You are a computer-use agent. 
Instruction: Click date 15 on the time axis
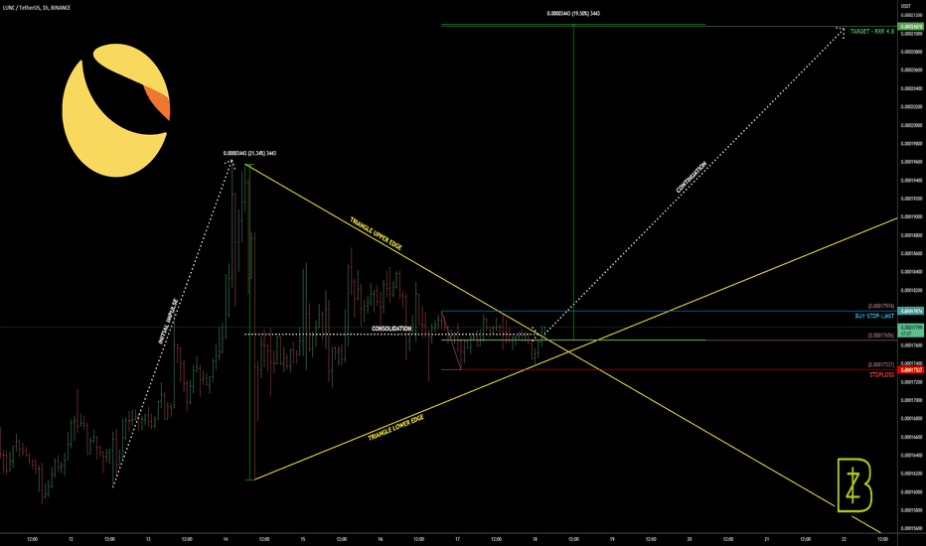click(x=303, y=539)
